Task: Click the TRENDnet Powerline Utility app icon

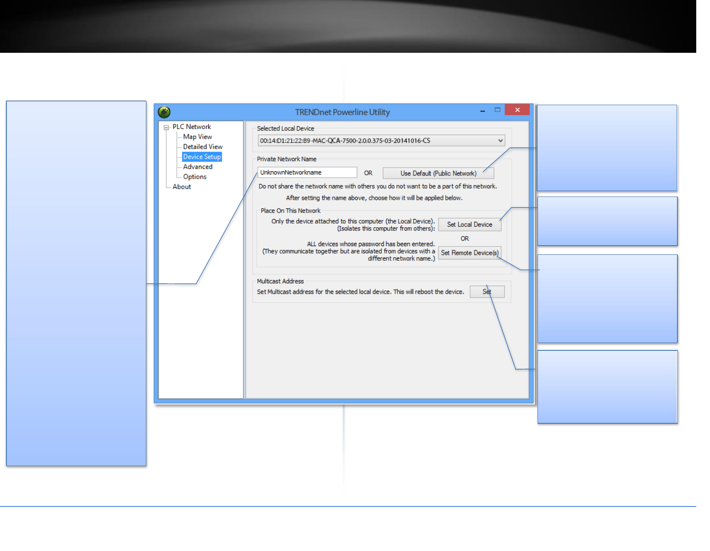Action: click(164, 112)
